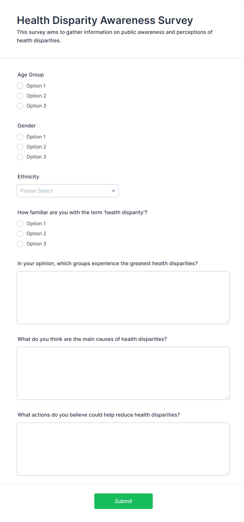This screenshot has width=244, height=522.
Task: Submit the Health Disparity Awareness Survey
Action: point(123,501)
